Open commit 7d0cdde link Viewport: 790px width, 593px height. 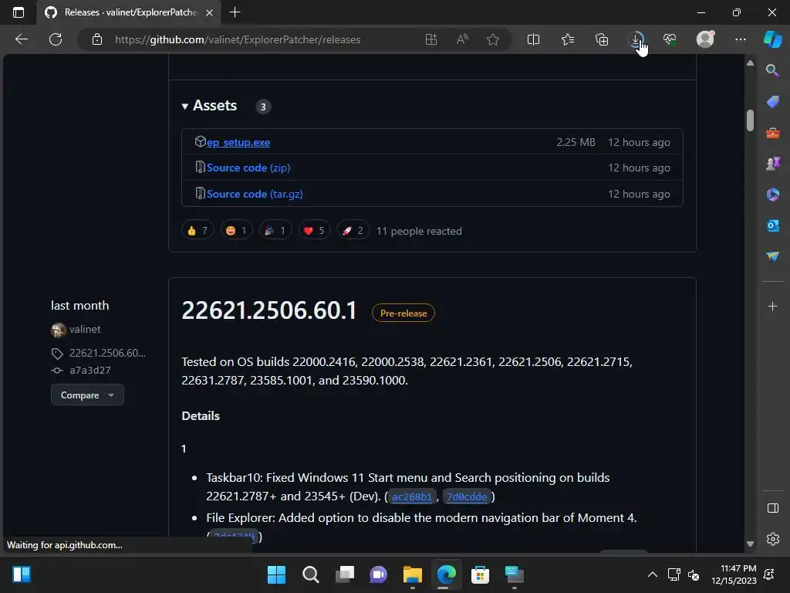tap(467, 496)
